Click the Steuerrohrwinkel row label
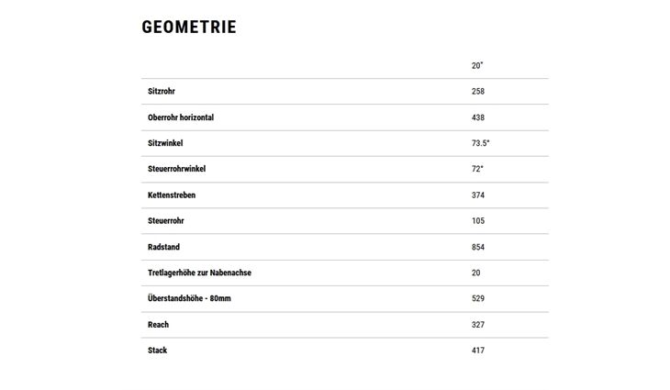The height and width of the screenshot is (390, 670). pyautogui.click(x=177, y=169)
